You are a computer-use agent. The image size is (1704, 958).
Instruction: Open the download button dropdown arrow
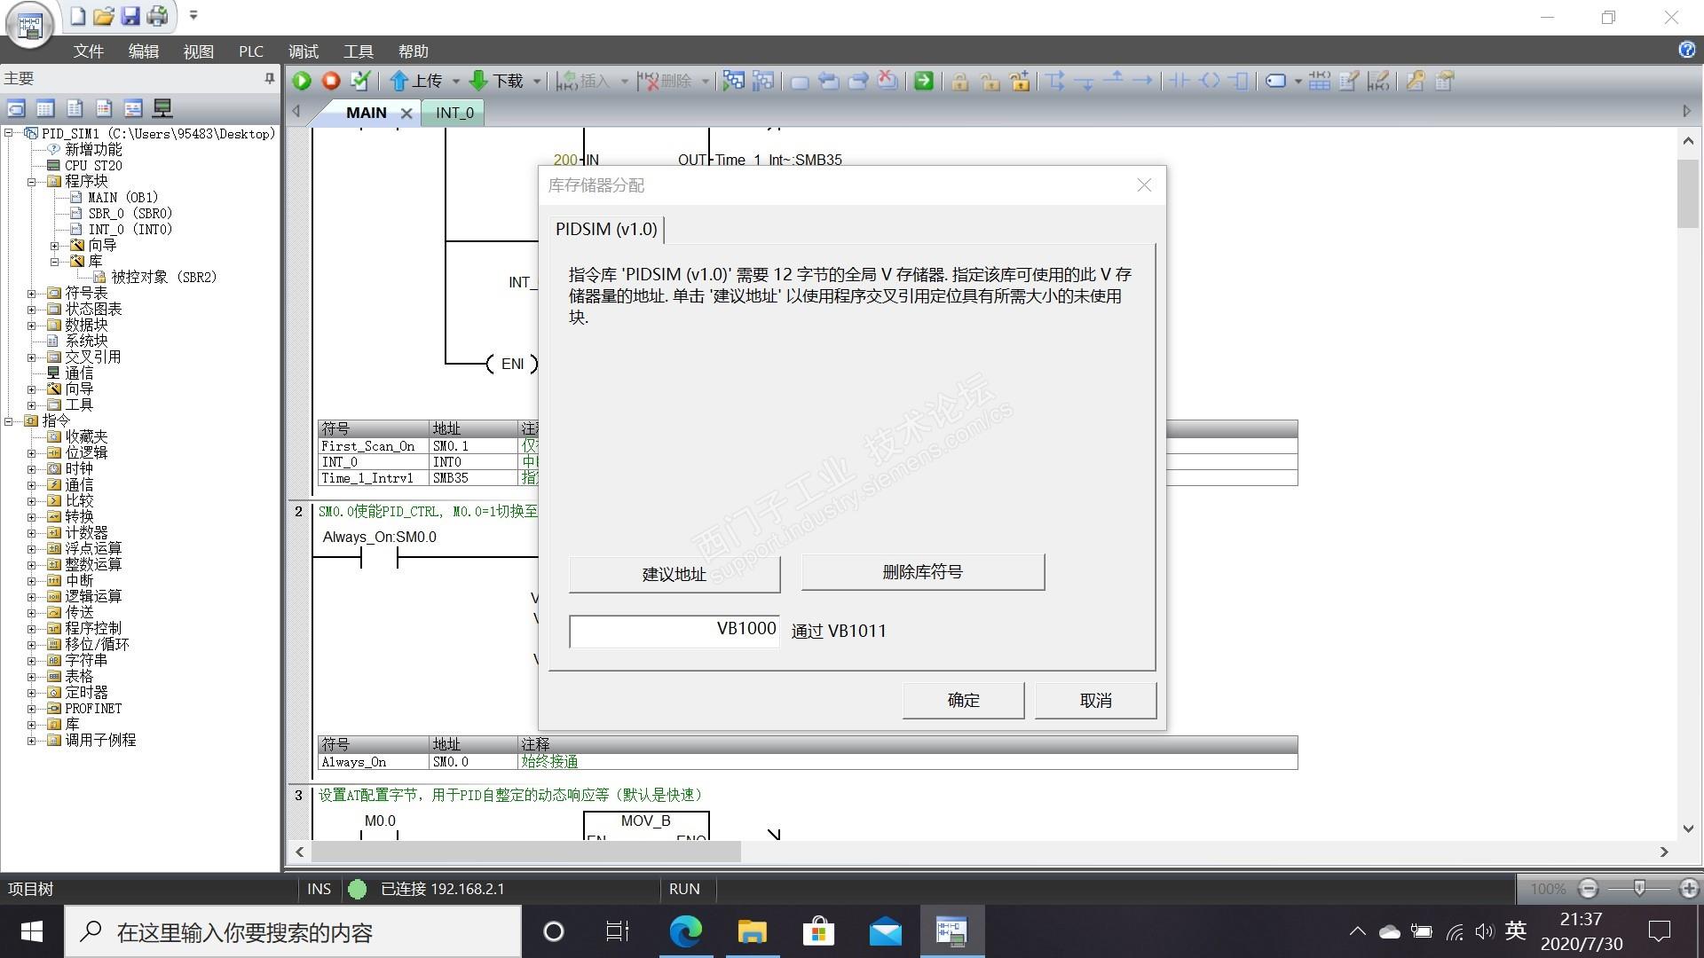pyautogui.click(x=537, y=82)
